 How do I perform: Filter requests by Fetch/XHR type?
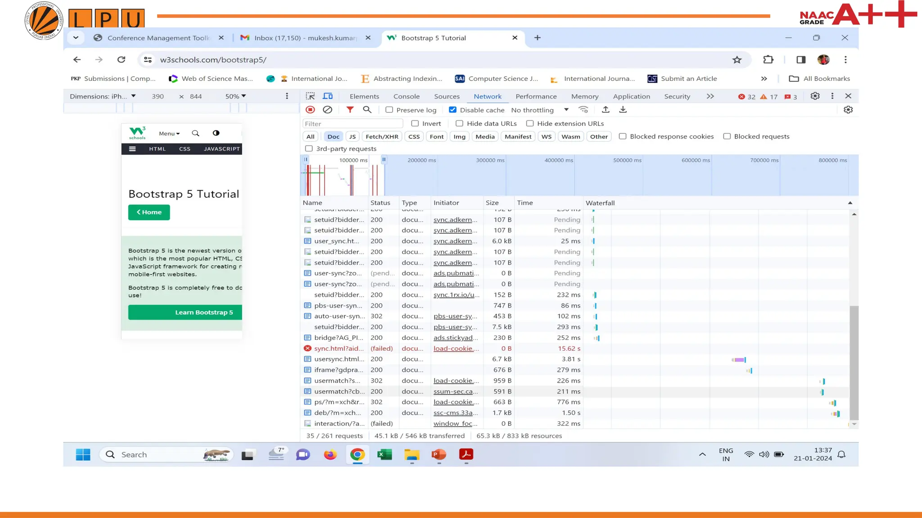(x=382, y=137)
